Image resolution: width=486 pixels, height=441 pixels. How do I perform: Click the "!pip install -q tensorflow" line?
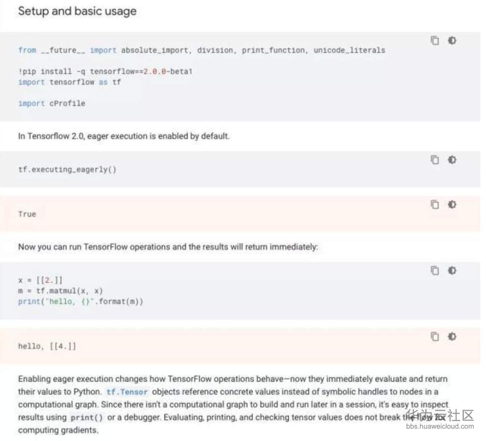click(105, 72)
